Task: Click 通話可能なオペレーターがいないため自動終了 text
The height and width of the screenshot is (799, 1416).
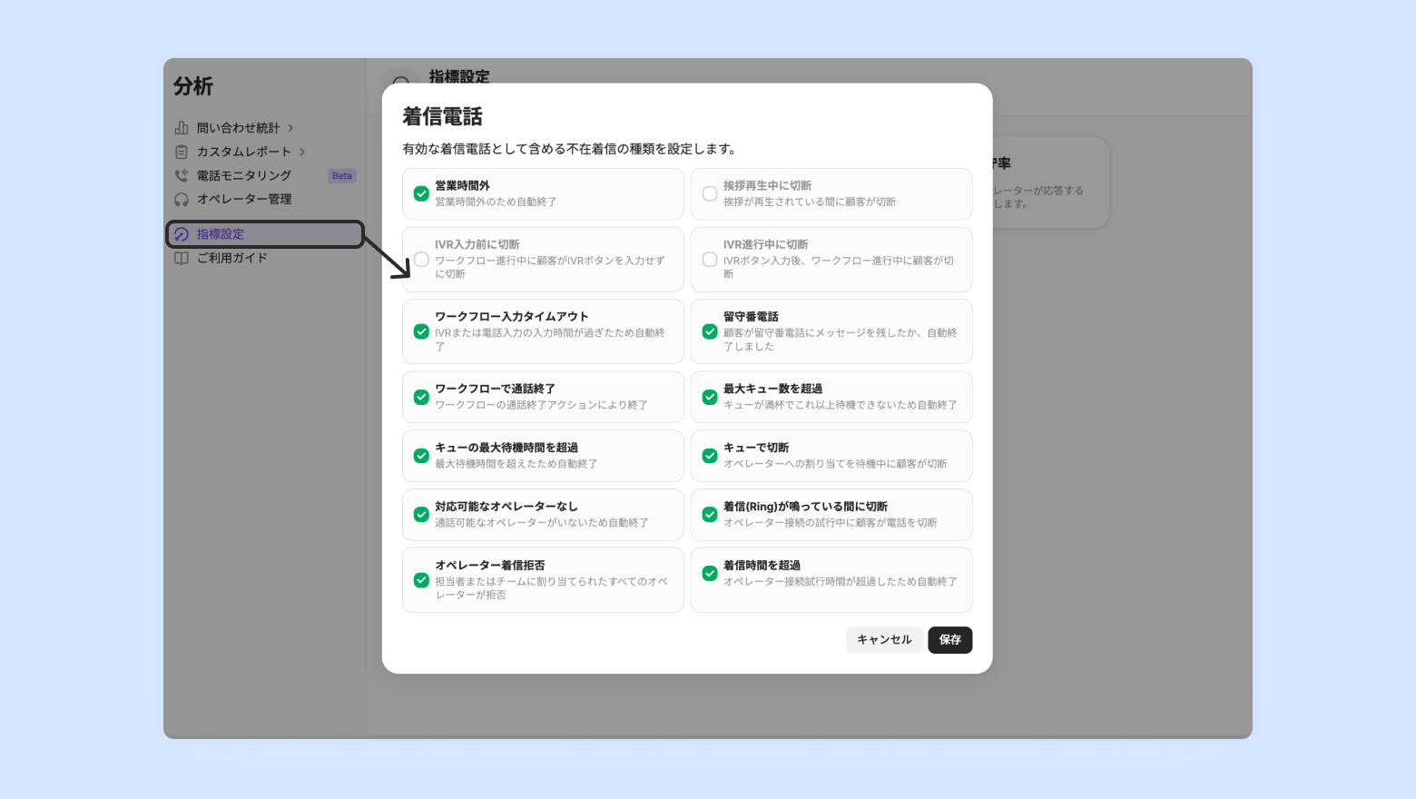Action: click(542, 523)
